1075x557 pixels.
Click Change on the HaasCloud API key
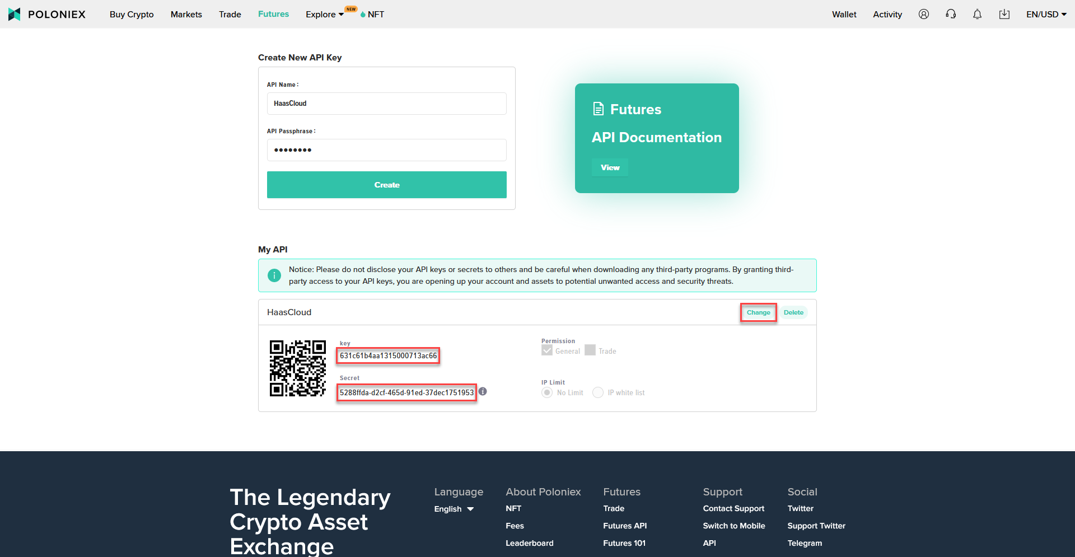point(758,312)
